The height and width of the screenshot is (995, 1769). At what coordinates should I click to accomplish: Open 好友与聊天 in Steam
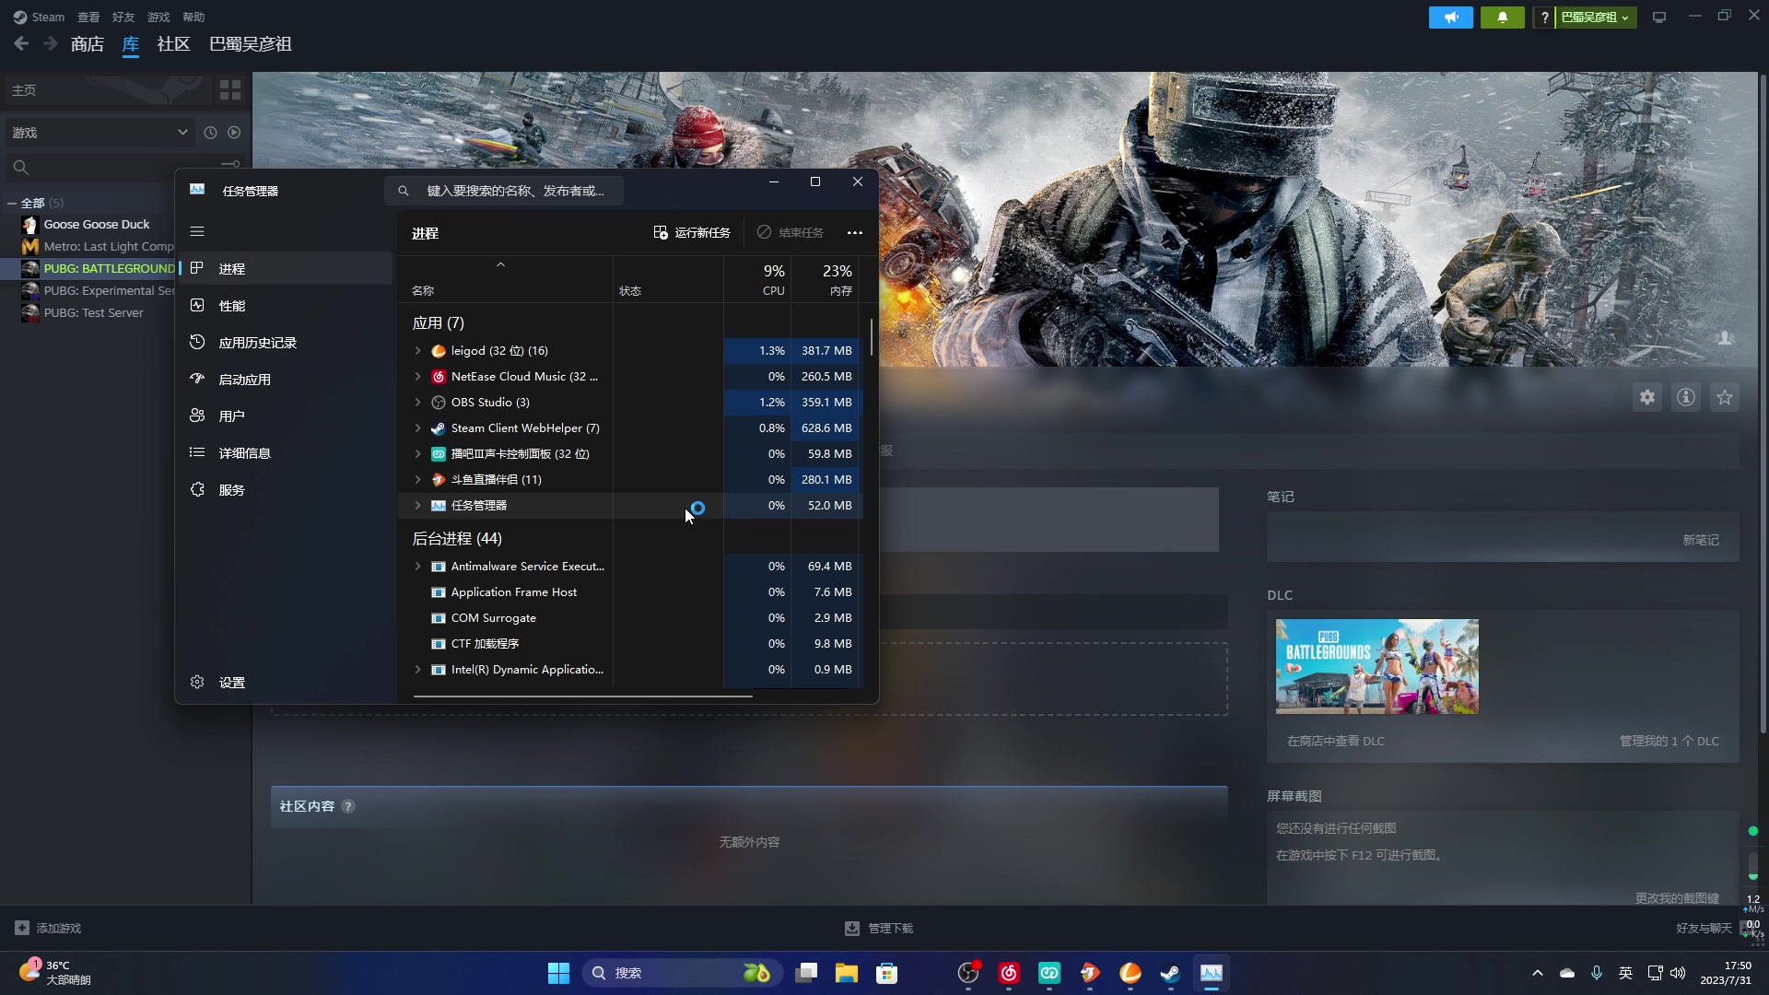(1704, 928)
